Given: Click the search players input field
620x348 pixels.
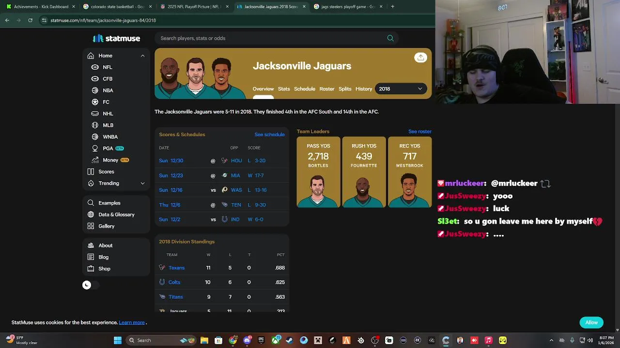Looking at the screenshot, I should [271, 38].
